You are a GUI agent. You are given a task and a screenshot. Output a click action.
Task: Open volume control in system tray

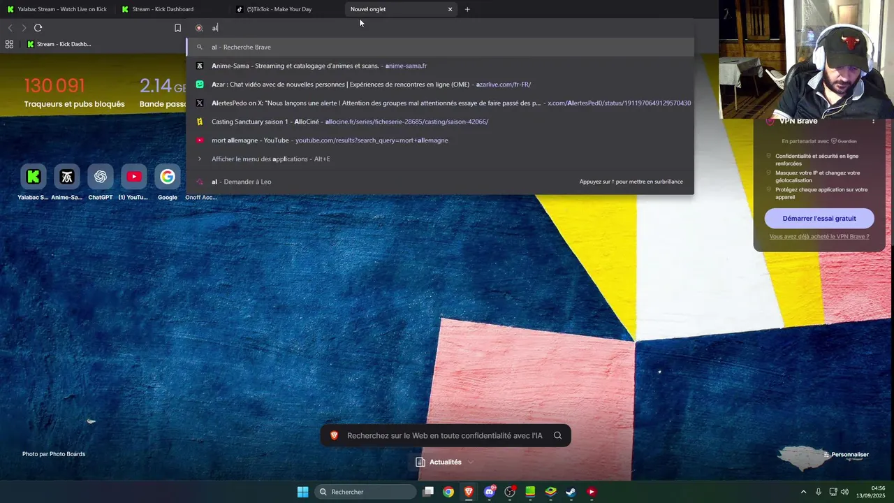coord(844,492)
